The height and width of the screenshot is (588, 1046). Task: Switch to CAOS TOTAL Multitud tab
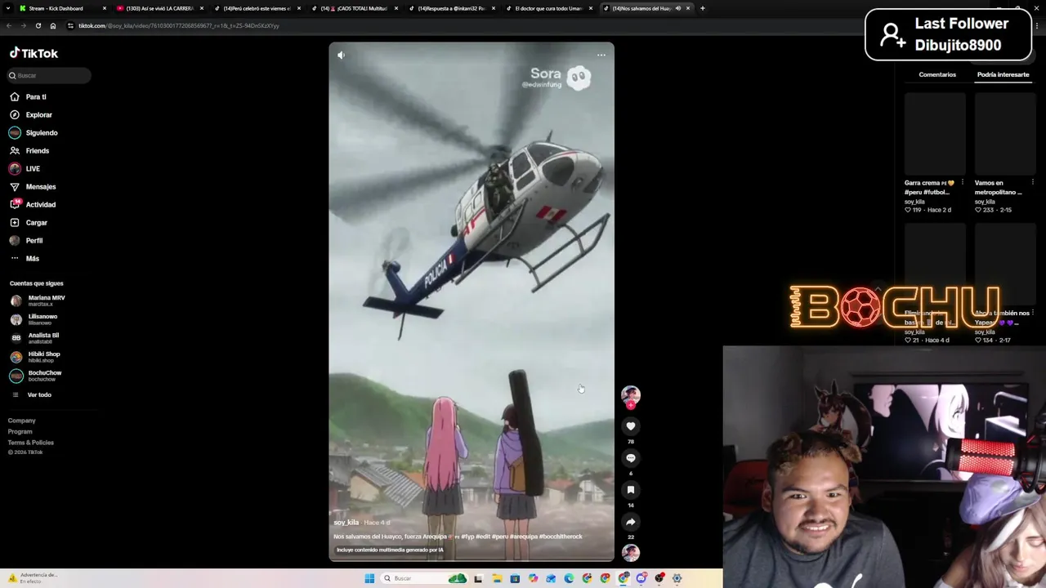[355, 8]
